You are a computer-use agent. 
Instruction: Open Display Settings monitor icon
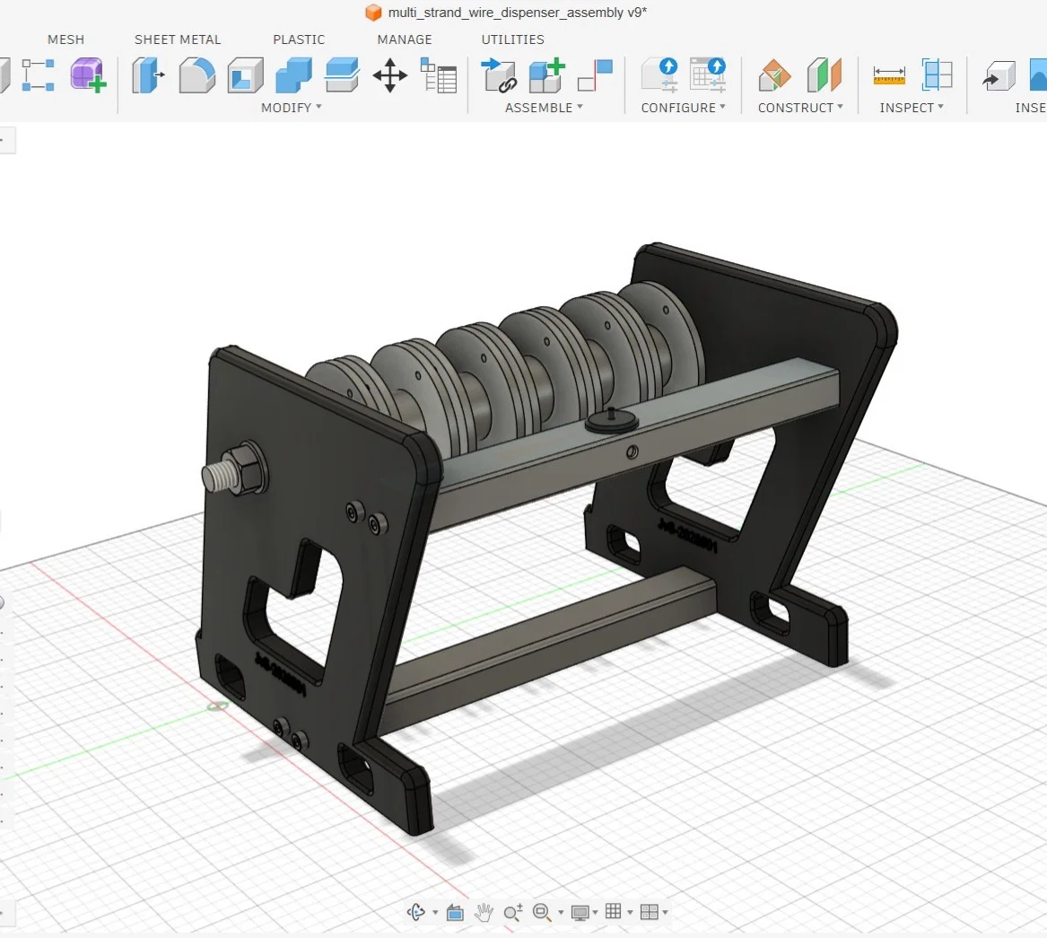point(580,913)
